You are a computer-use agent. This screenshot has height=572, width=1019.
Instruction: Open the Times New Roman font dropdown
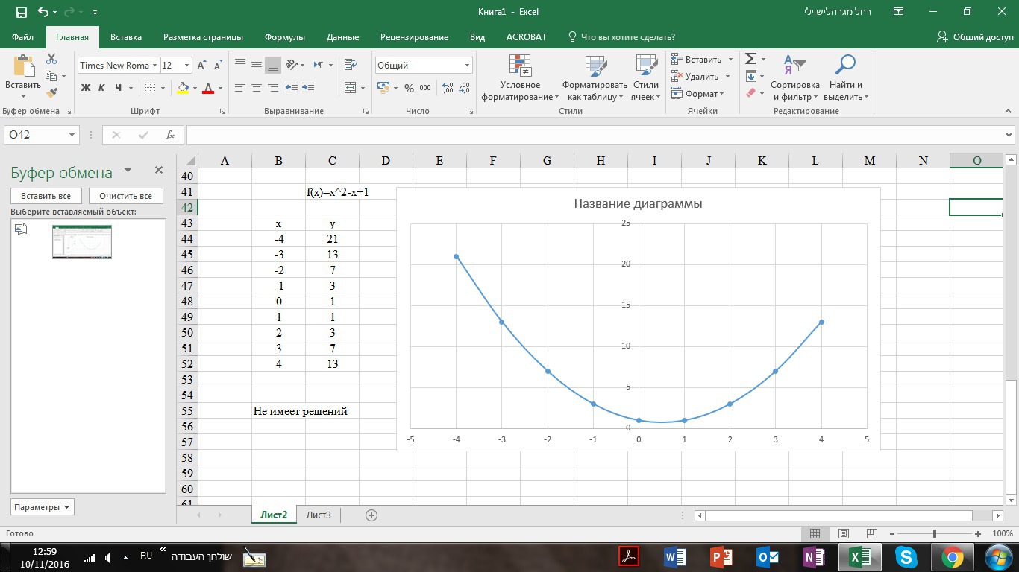155,66
